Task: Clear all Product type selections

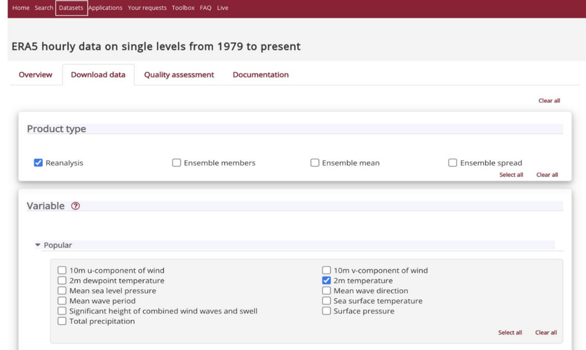Action: coord(547,174)
